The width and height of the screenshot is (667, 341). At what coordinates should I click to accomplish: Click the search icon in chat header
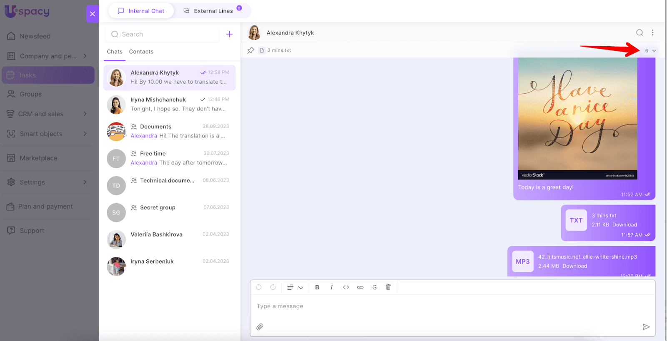[639, 33]
